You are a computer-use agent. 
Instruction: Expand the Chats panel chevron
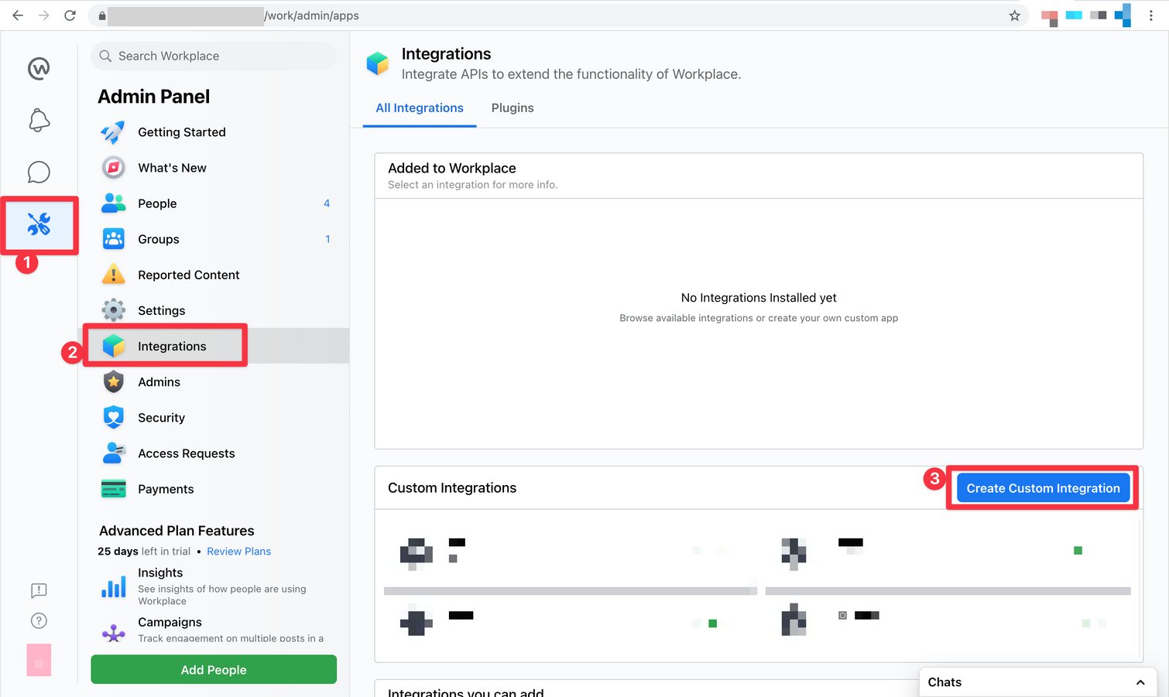(x=1140, y=682)
